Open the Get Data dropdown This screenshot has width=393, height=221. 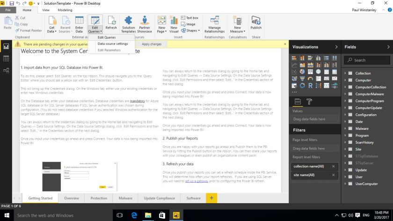[51, 23]
